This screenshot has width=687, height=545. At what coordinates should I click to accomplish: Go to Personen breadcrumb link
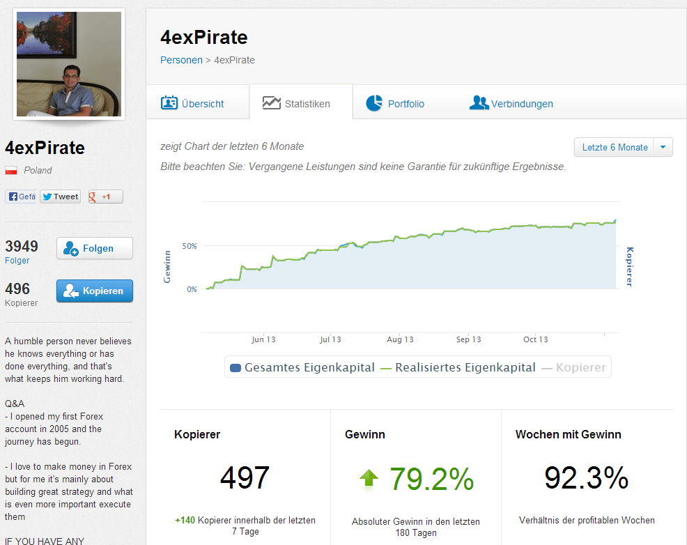coord(181,60)
